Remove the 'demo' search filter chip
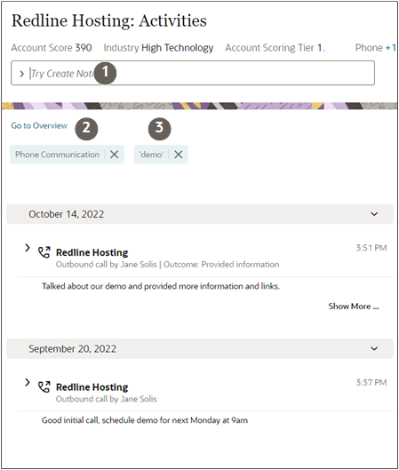The image size is (399, 470). point(179,155)
